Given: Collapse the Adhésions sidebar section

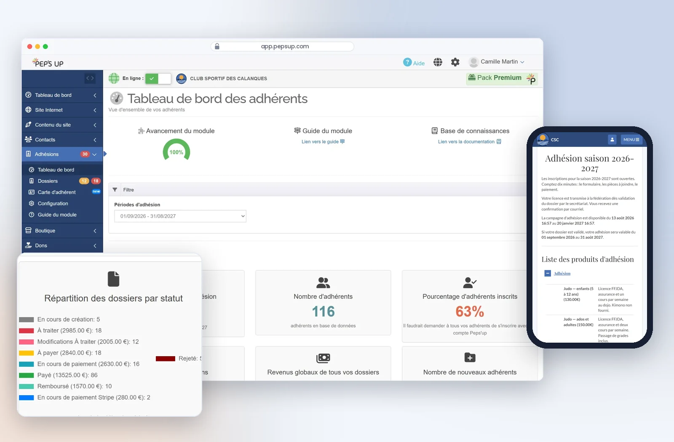Looking at the screenshot, I should pyautogui.click(x=62, y=154).
